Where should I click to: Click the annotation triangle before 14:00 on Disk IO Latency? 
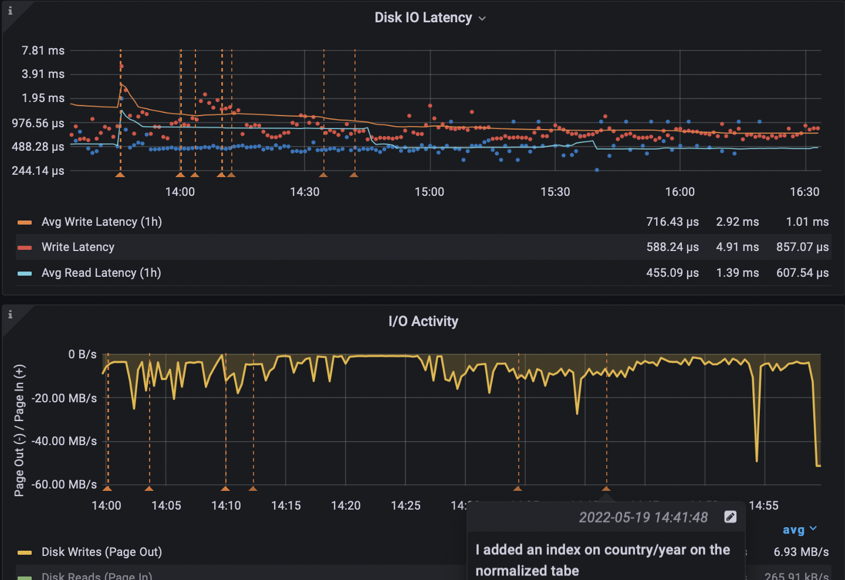120,175
